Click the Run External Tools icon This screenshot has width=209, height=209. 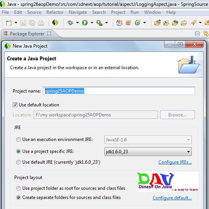click(x=99, y=23)
